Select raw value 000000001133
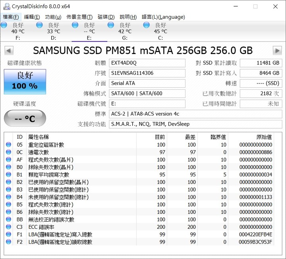The width and height of the screenshot is (286, 259). coord(256,197)
